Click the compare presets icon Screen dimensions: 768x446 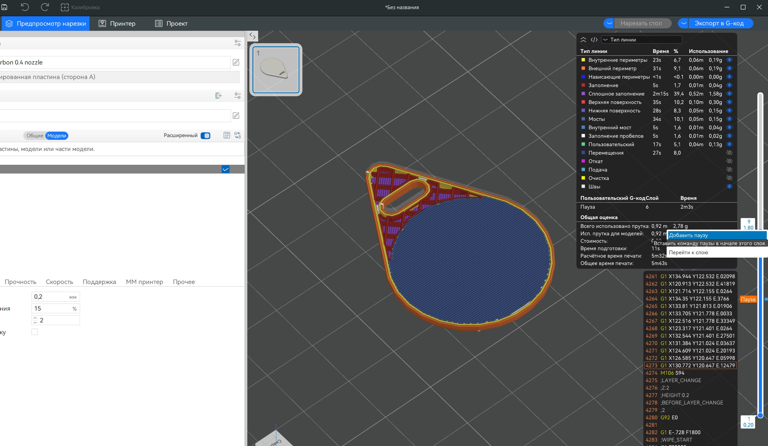[x=238, y=135]
